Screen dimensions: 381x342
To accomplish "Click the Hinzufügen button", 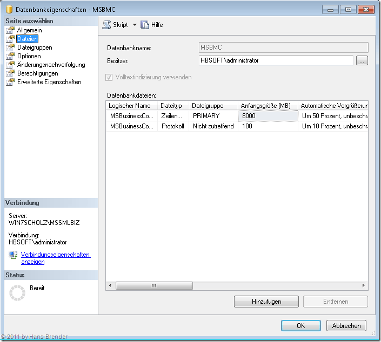I will pyautogui.click(x=266, y=302).
